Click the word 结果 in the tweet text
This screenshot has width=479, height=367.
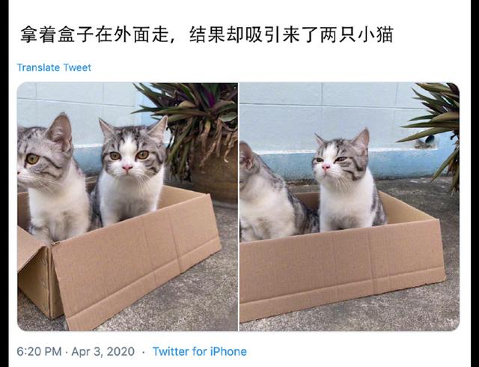tap(207, 34)
